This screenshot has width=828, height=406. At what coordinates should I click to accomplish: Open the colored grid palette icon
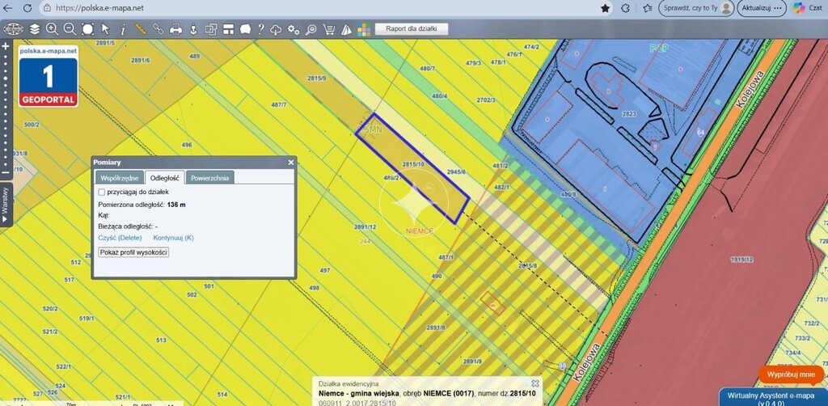coord(364,30)
